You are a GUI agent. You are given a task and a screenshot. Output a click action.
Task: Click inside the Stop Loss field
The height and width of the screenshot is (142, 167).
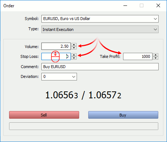[56, 56]
